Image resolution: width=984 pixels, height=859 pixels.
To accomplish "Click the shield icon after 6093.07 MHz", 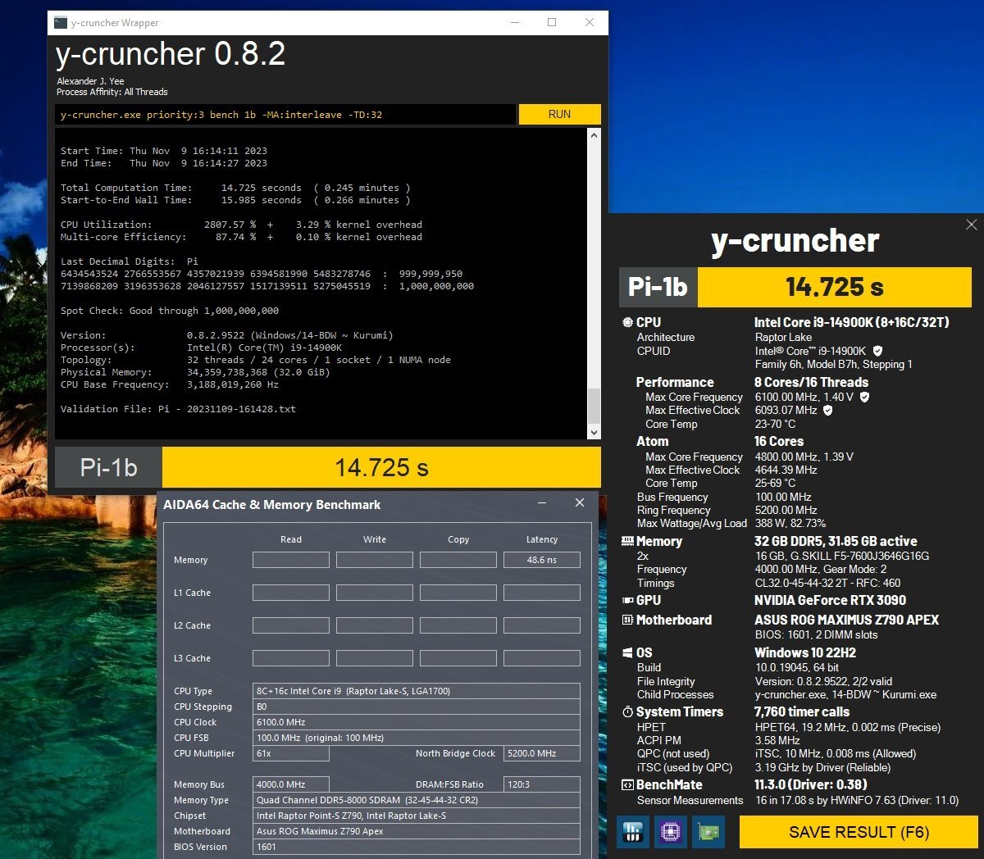I will [827, 410].
